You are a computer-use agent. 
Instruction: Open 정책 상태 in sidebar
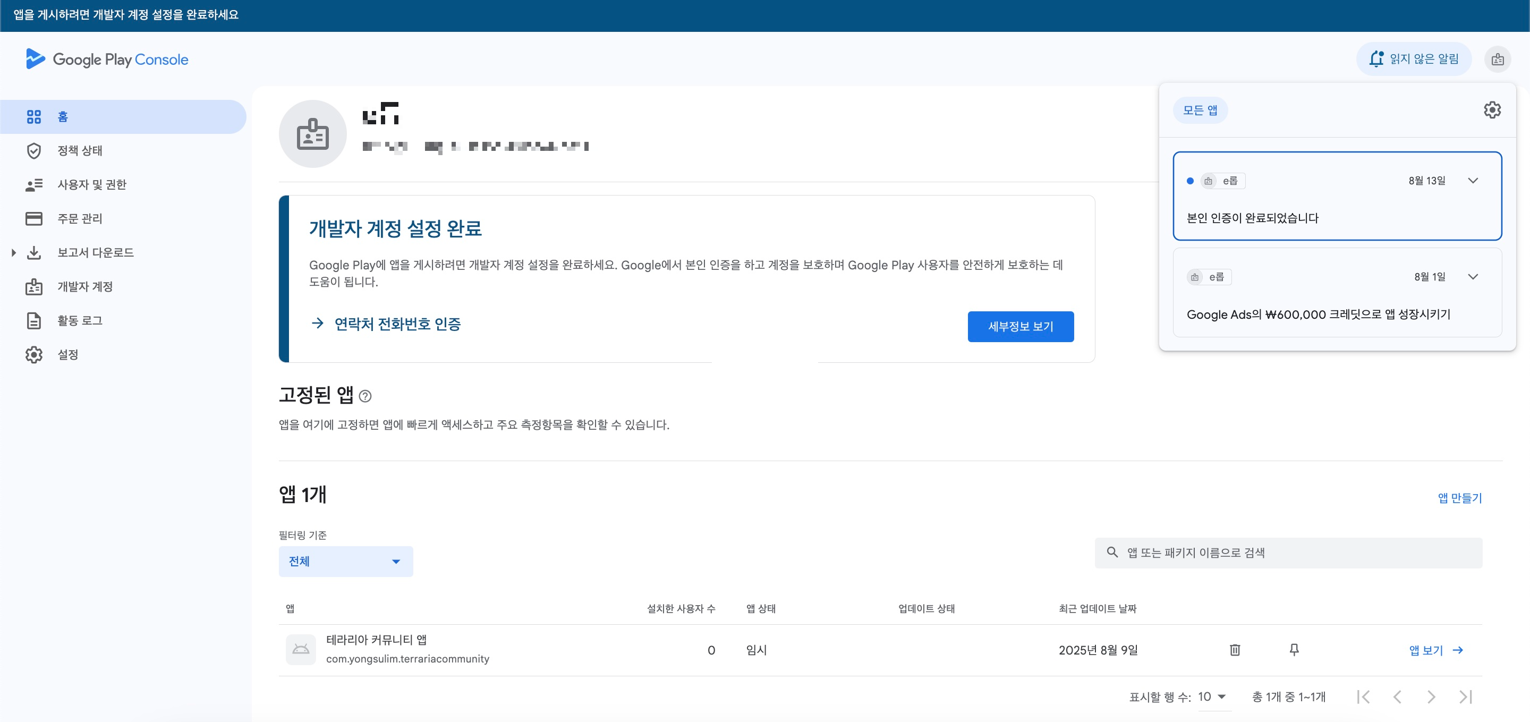[x=80, y=151]
